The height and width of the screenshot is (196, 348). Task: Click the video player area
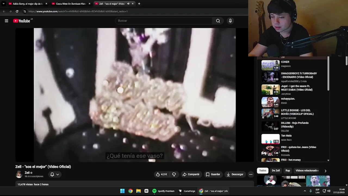coord(135,95)
